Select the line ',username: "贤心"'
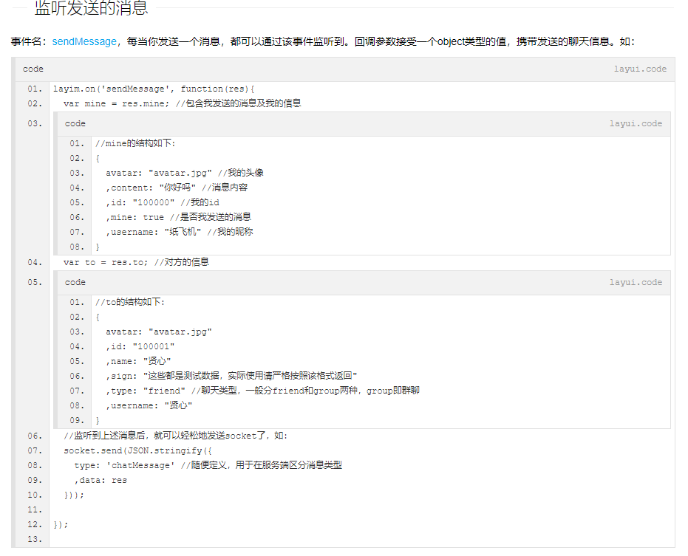This screenshot has height=556, width=688. (149, 405)
